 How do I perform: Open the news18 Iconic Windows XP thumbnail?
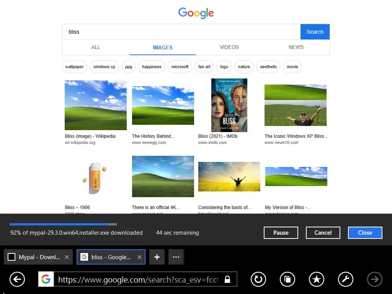point(296,105)
